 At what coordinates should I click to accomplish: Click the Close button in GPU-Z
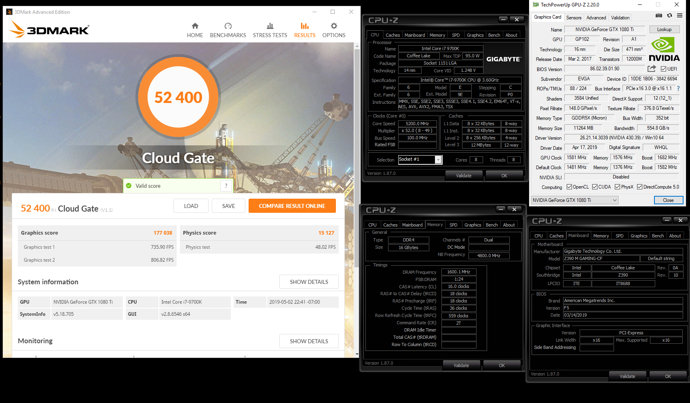pos(668,200)
